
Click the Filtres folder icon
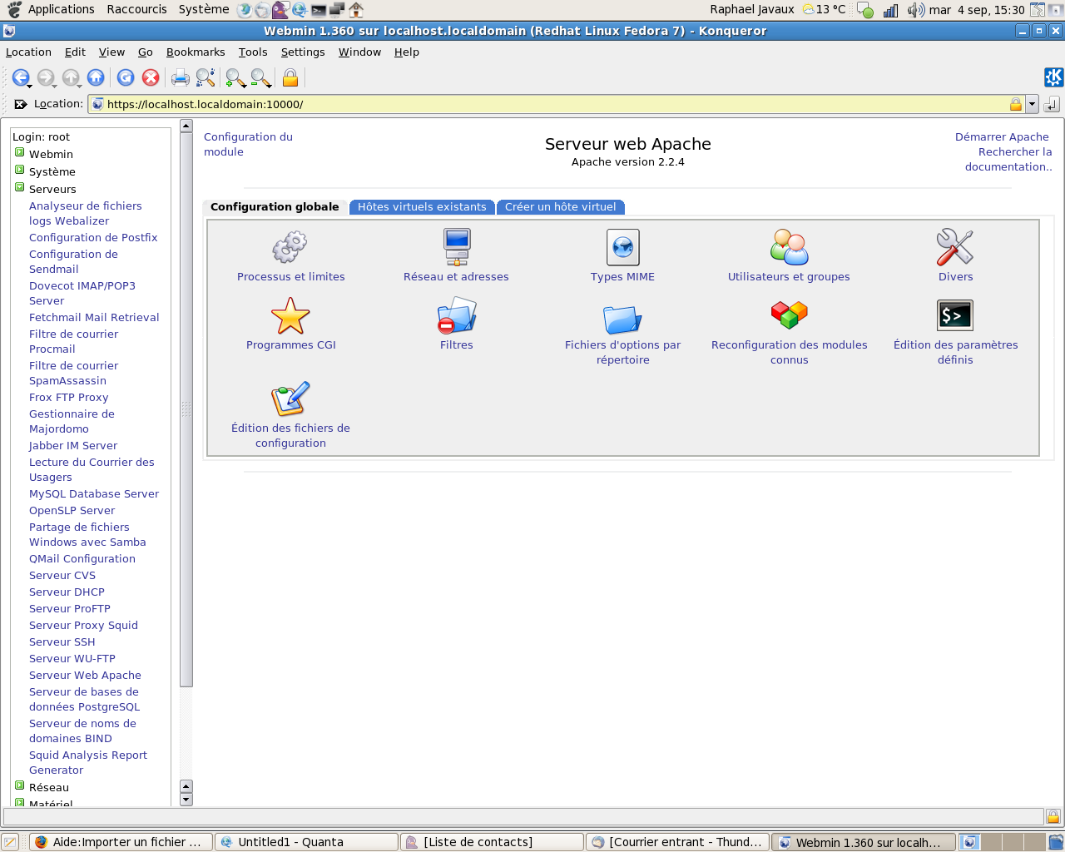coord(456,316)
